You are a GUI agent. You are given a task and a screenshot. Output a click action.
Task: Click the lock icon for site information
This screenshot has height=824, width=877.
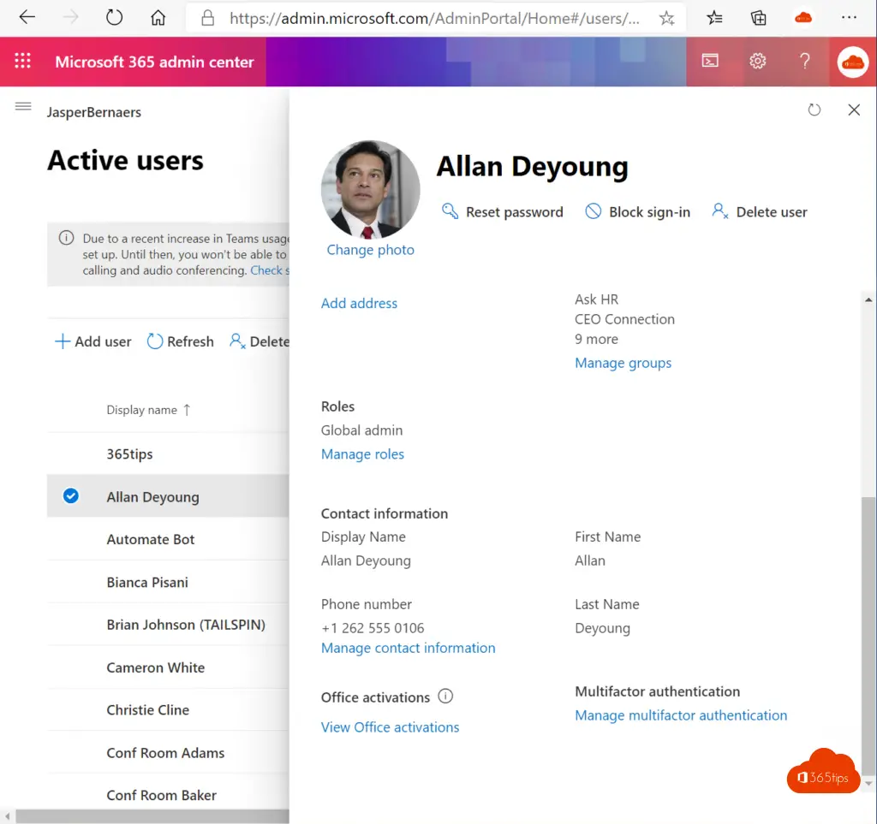(x=207, y=19)
